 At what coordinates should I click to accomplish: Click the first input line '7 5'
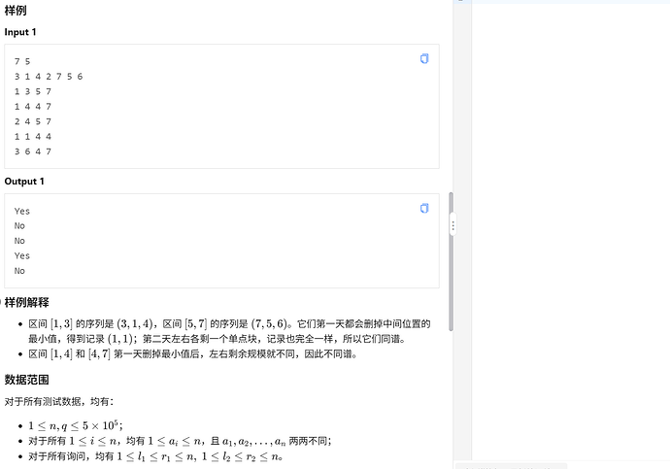(x=22, y=61)
